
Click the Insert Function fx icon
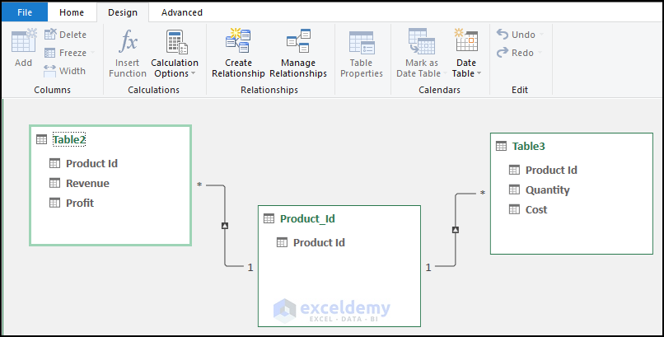pyautogui.click(x=128, y=41)
